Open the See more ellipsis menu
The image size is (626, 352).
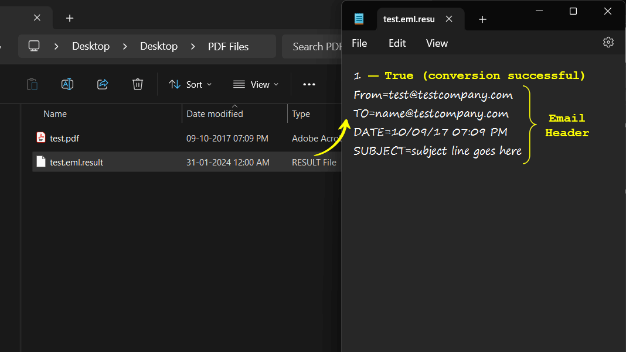point(309,84)
